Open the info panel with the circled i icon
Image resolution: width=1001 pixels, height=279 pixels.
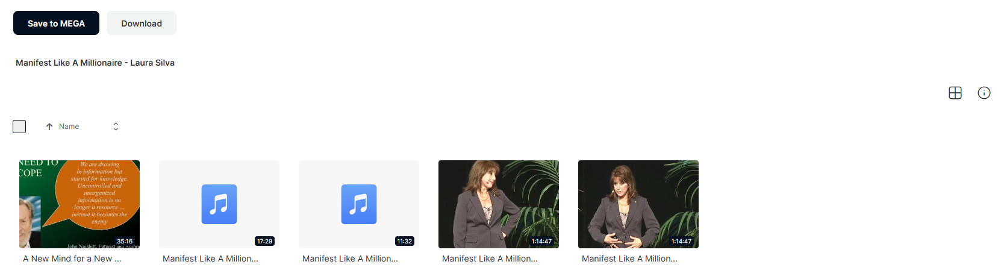point(984,93)
